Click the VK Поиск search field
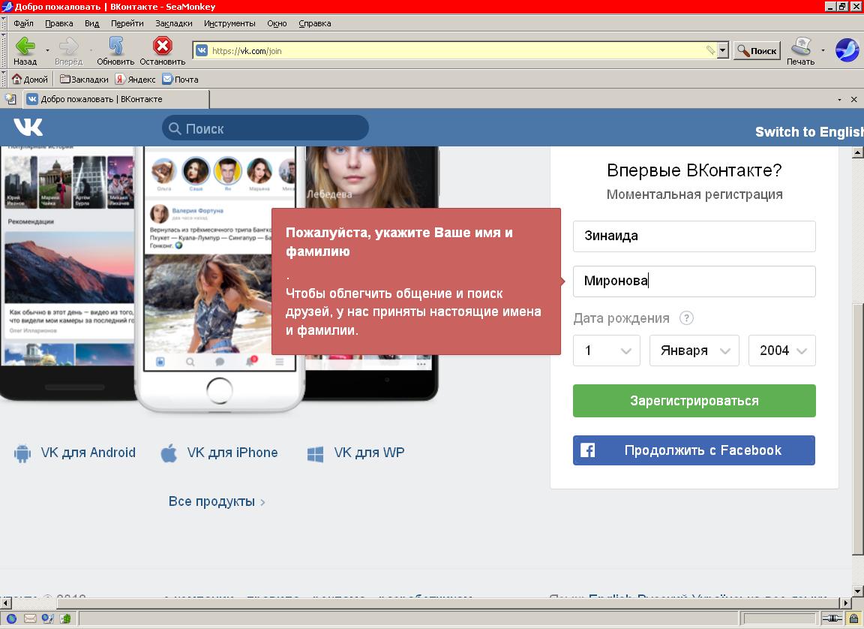 tap(265, 128)
